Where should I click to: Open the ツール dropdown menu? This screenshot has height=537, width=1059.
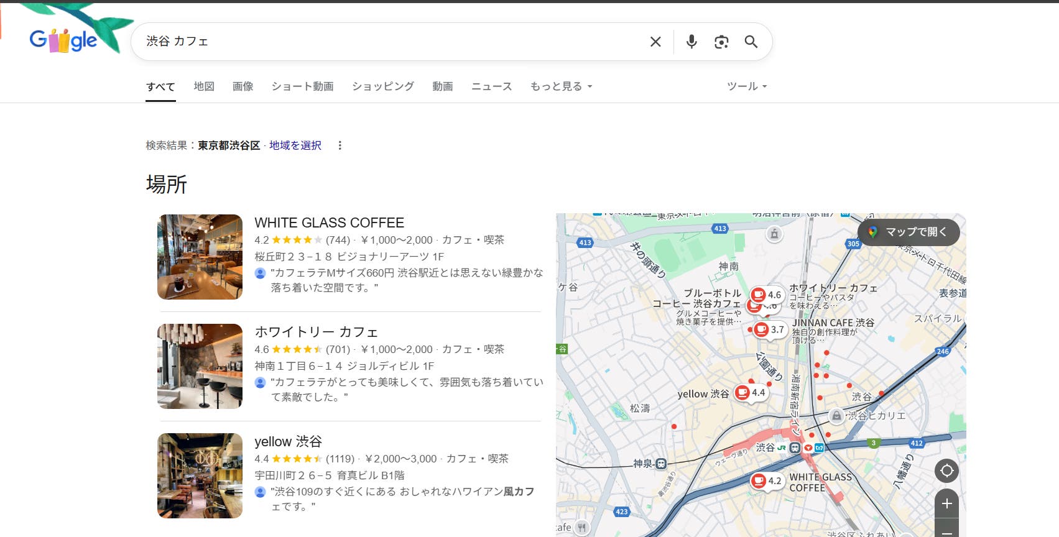point(747,86)
